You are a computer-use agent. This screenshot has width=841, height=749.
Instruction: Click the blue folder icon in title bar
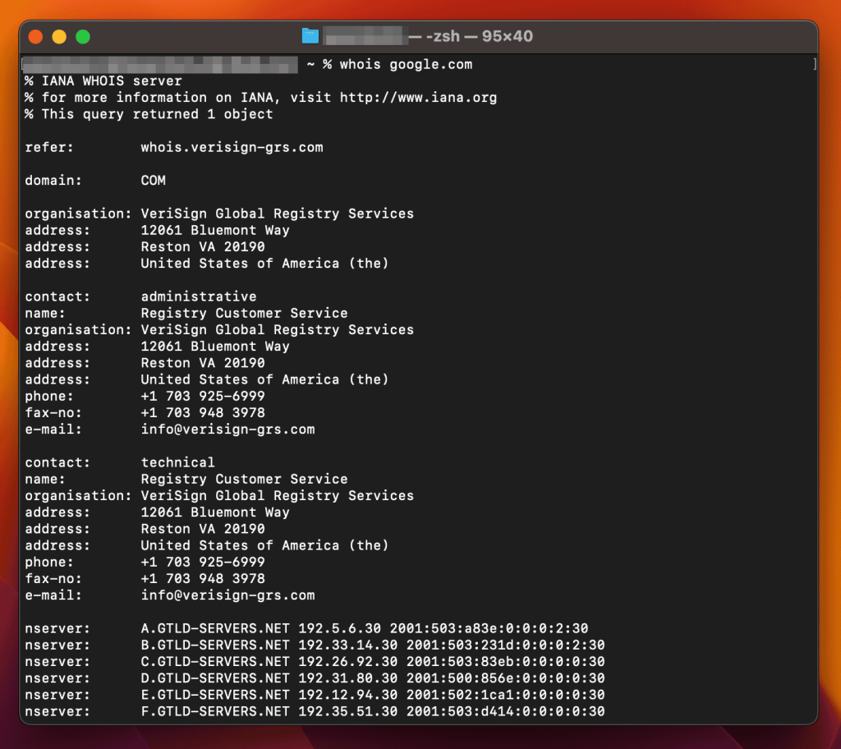point(310,35)
